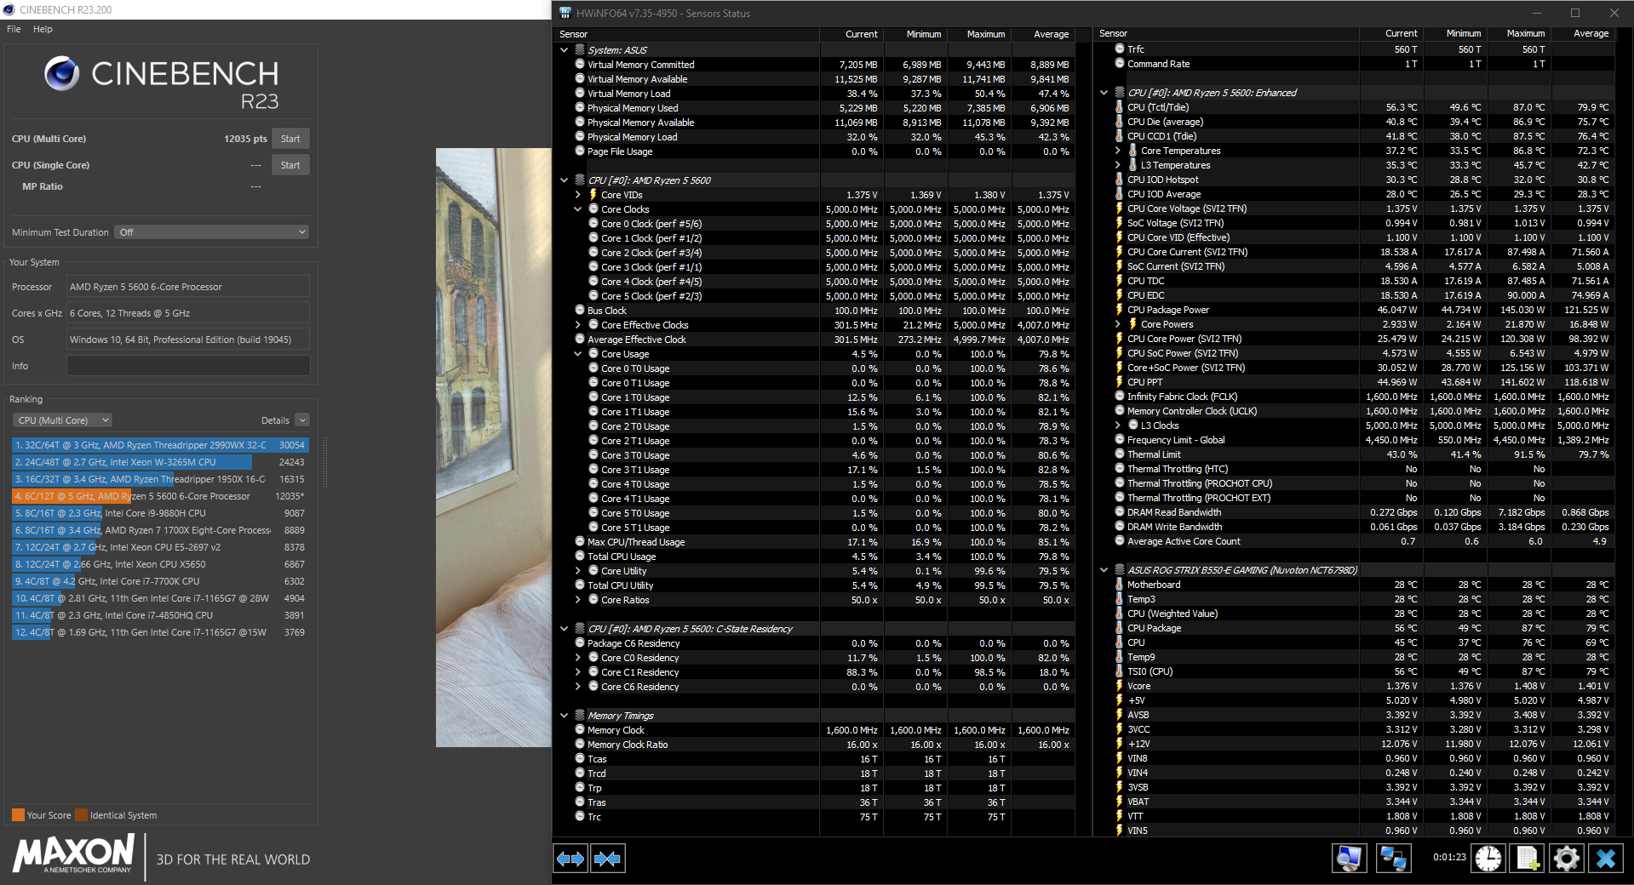Click the monitor with magnifier icon in HWiNFO

point(1349,858)
